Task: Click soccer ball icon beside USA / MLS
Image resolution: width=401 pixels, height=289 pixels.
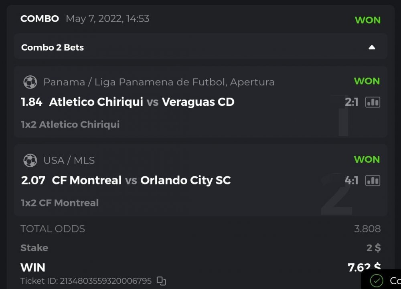Action: [x=30, y=161]
